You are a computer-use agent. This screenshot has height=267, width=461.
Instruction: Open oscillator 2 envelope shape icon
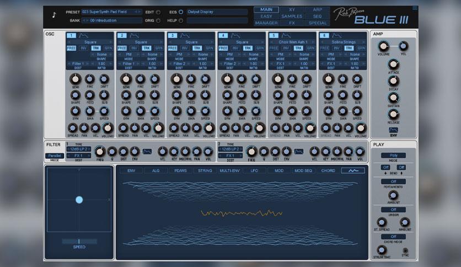(135, 35)
